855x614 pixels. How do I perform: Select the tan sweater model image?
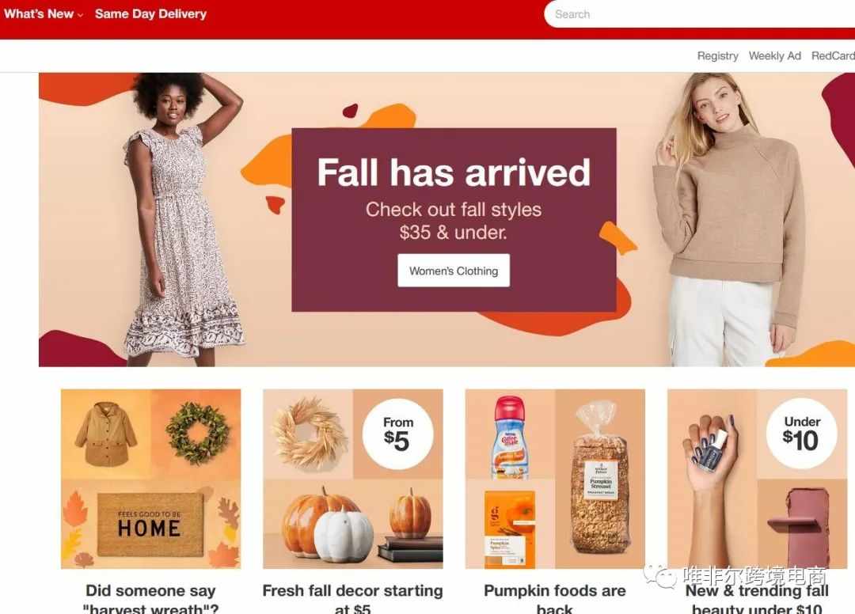point(731,219)
